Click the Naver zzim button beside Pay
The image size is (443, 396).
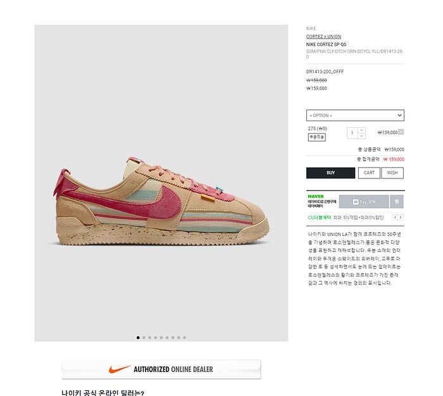[397, 202]
